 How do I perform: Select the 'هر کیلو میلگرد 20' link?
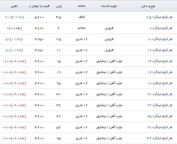[x=160, y=94]
